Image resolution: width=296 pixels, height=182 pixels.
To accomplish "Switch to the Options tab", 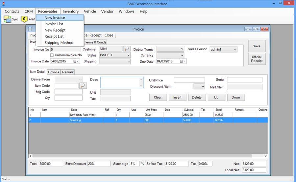I will 54,72.
